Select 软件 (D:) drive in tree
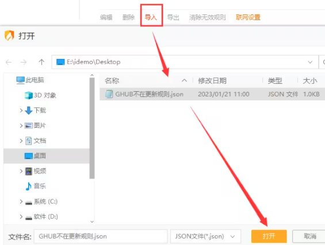This screenshot has height=245, width=325. click(x=46, y=216)
